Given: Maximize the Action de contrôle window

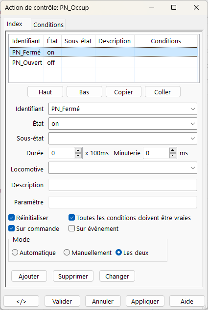Looking at the screenshot, I should click(x=174, y=7).
